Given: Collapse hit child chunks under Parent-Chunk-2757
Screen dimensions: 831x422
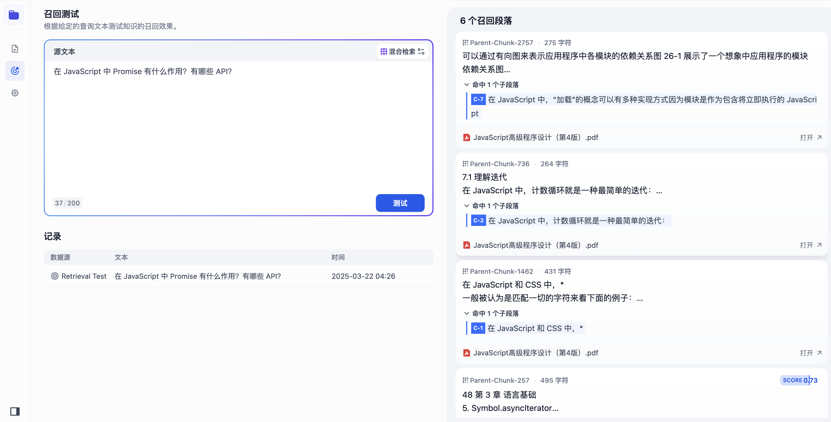Looking at the screenshot, I should click(x=466, y=85).
